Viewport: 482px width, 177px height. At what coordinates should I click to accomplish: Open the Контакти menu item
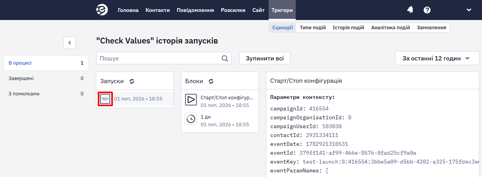(x=158, y=10)
